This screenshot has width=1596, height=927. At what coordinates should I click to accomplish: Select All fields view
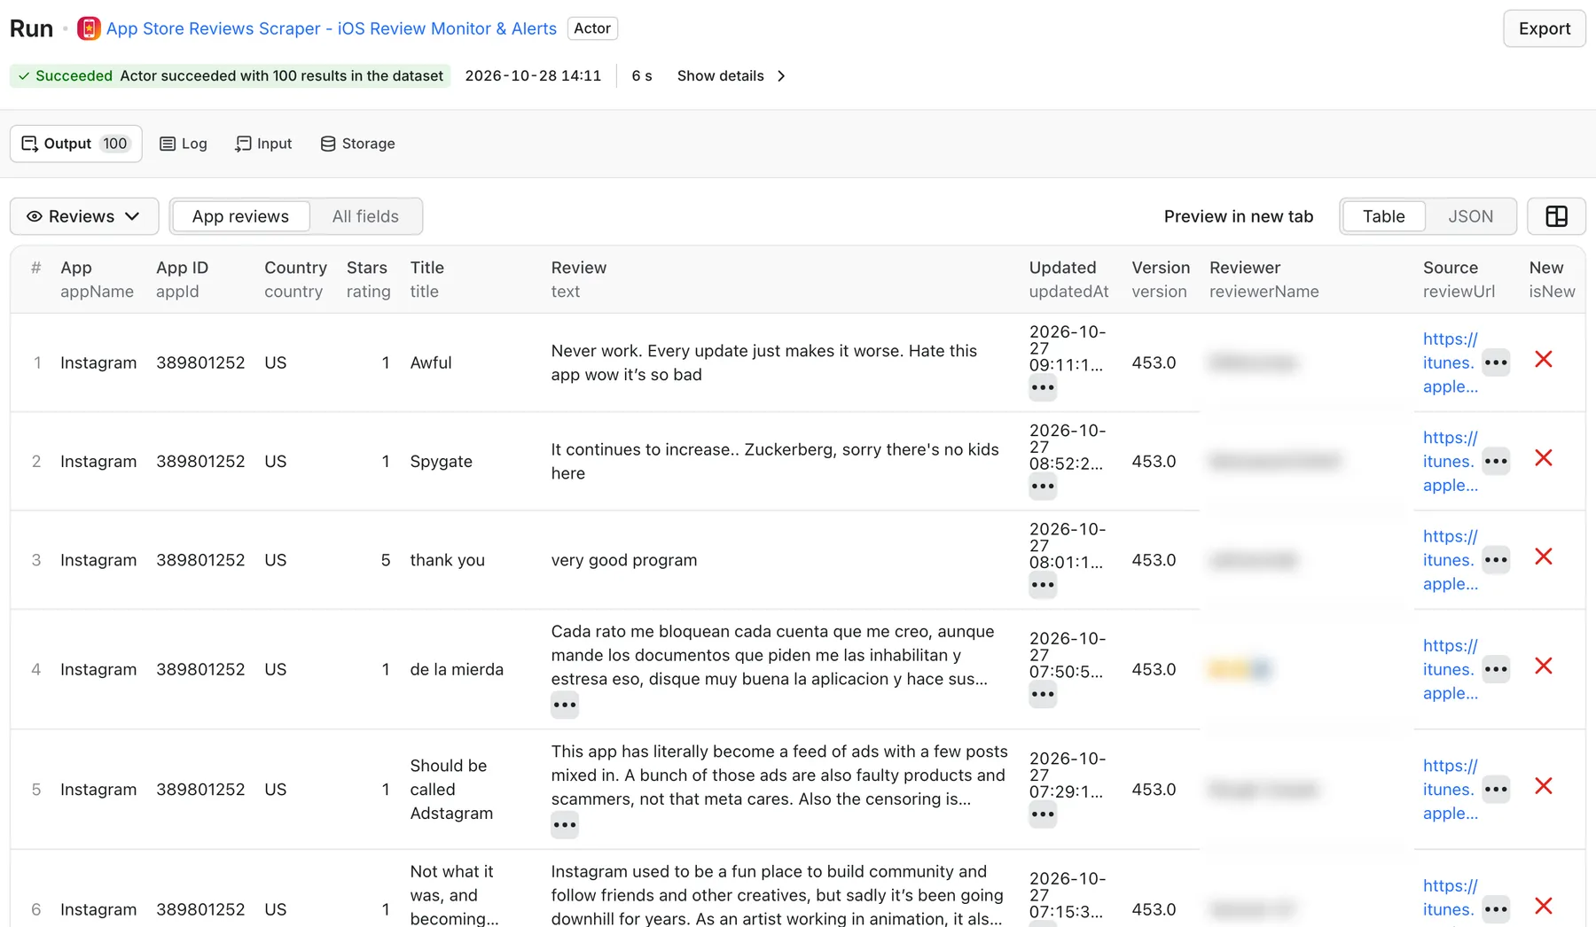click(x=365, y=216)
